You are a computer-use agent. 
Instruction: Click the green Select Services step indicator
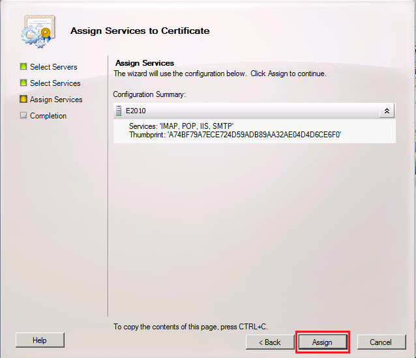[23, 83]
